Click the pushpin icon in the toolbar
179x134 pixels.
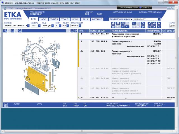click(x=150, y=23)
